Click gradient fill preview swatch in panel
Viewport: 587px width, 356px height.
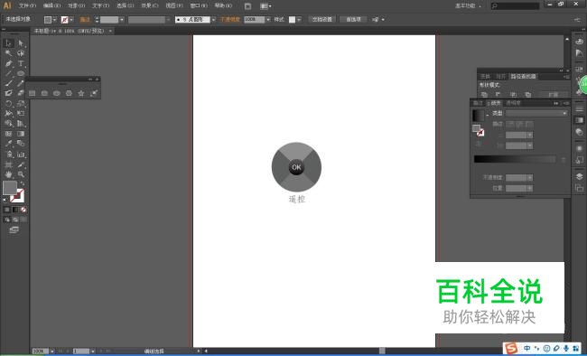478,115
